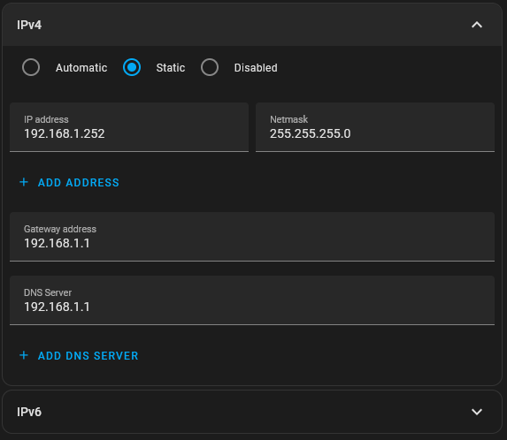507x440 pixels.
Task: Click the ADD DNS SERVER button text
Action: coord(88,356)
